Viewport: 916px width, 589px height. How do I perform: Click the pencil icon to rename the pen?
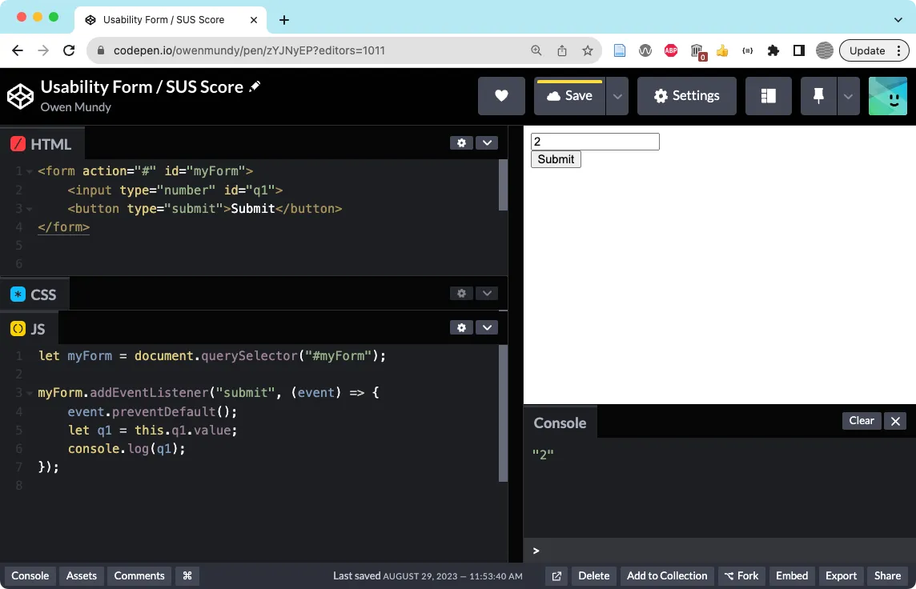coord(254,86)
